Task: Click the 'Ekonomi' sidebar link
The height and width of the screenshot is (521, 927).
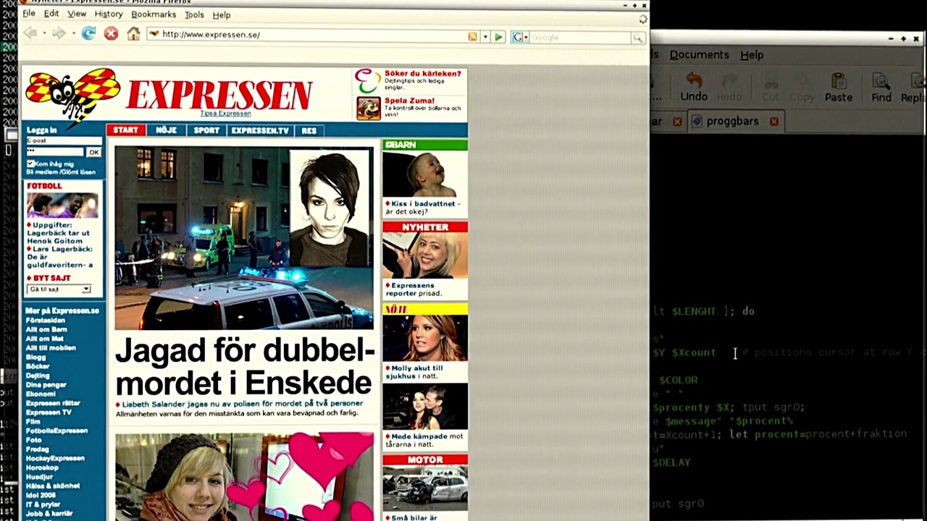Action: click(x=41, y=394)
